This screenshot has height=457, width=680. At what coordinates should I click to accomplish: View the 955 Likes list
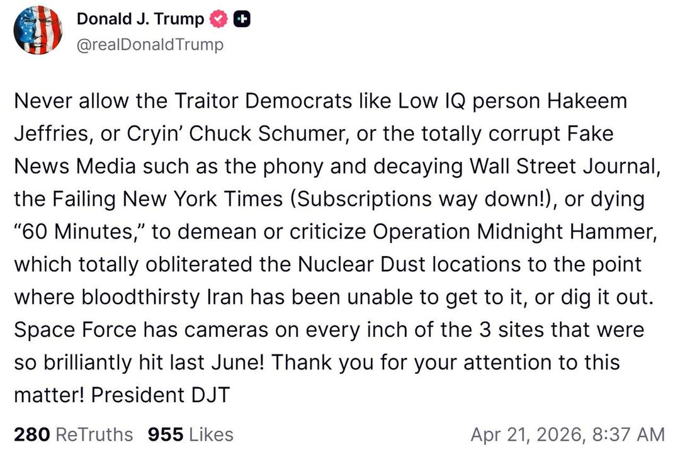point(190,434)
